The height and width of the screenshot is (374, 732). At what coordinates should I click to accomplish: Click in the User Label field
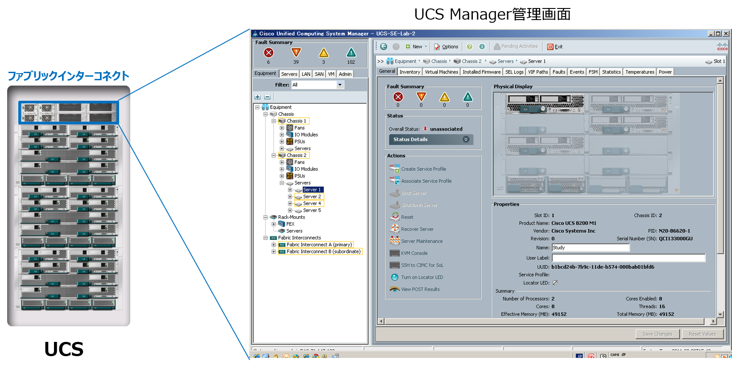click(x=628, y=258)
